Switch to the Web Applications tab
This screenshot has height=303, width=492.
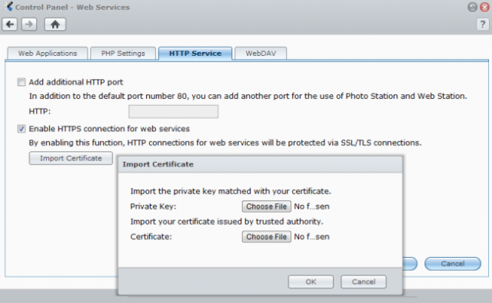coord(48,53)
